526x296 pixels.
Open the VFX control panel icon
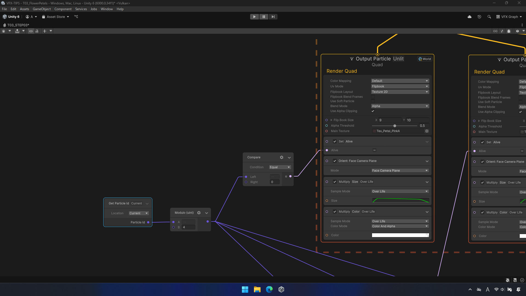pyautogui.click(x=502, y=31)
